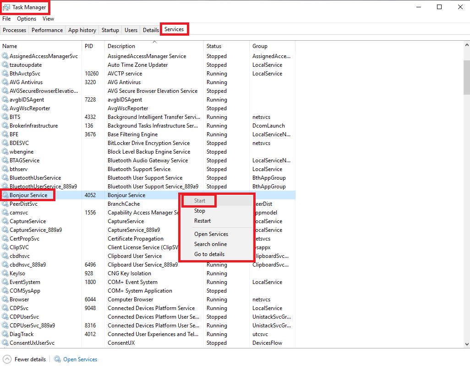Sort by the Group column header

(272, 46)
